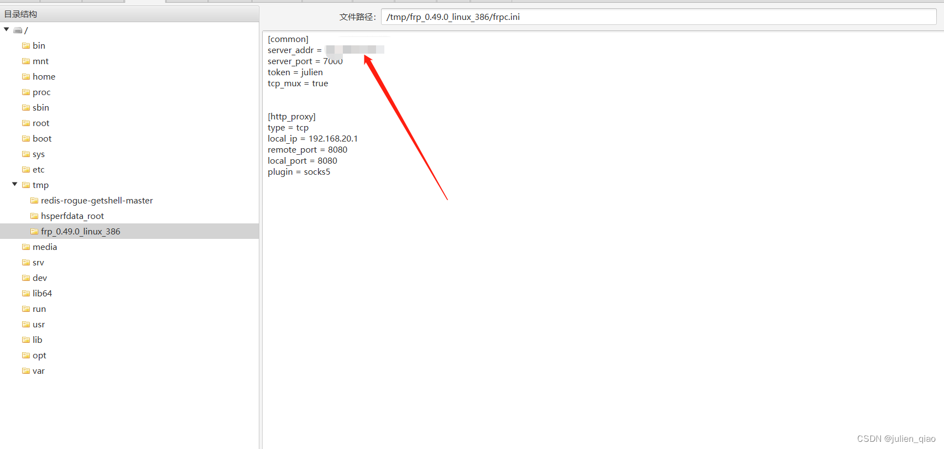Select the tmp directory label

[40, 185]
